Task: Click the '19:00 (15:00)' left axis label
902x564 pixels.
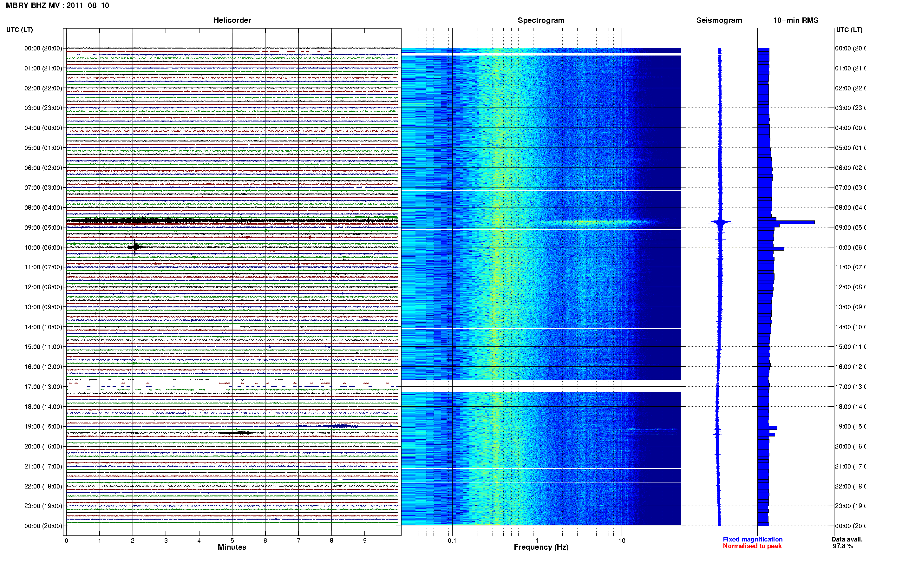Action: tap(43, 426)
